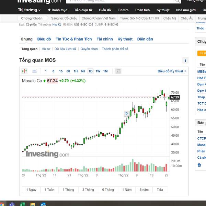The image size is (206, 206).
Task: Set chart interval to 30 minutes
Action: pyautogui.click(x=68, y=71)
